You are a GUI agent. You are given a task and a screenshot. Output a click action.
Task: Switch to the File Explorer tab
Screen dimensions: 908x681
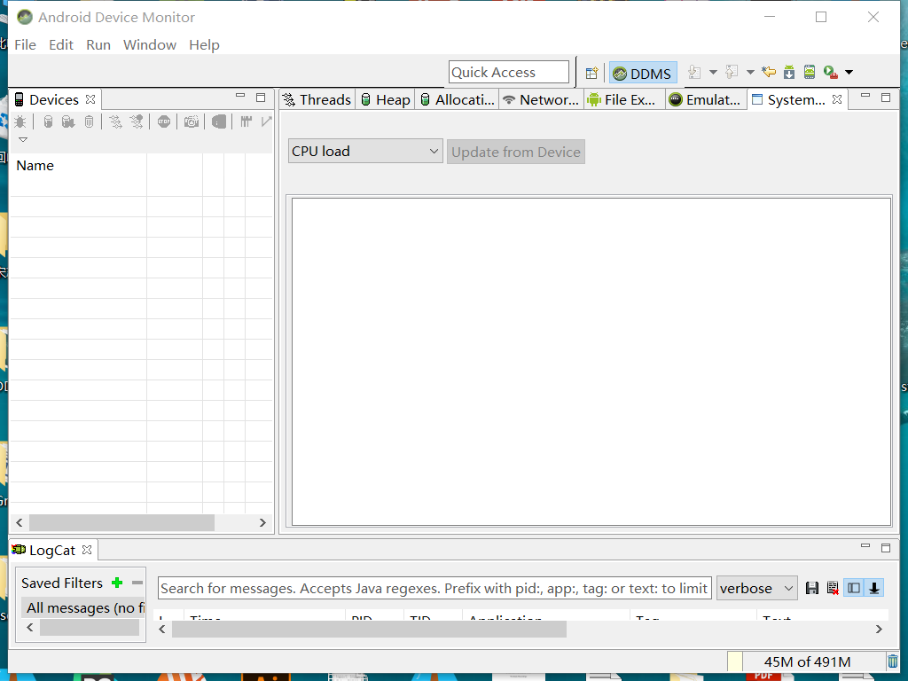click(622, 99)
